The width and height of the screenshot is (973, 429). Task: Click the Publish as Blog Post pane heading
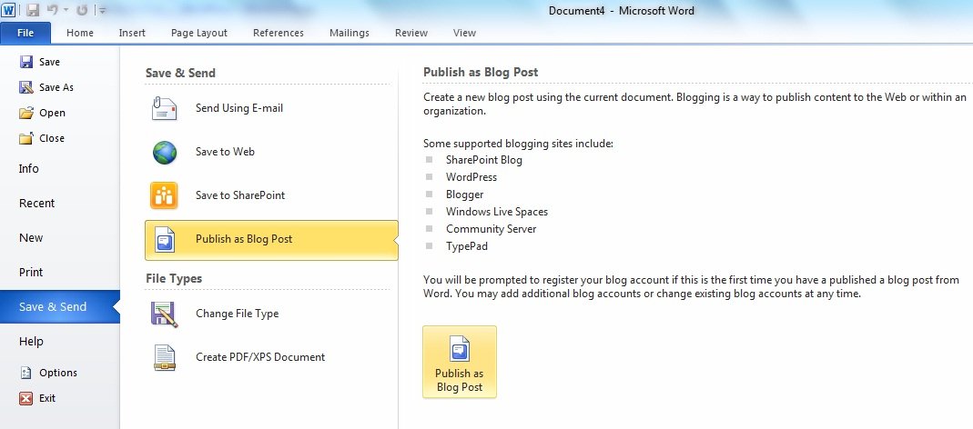(x=481, y=73)
